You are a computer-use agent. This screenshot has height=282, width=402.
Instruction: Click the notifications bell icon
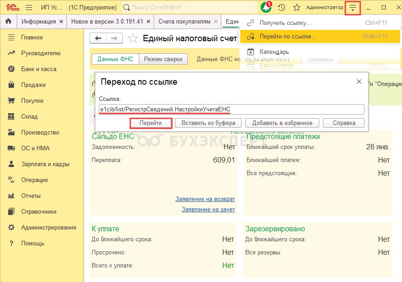click(x=266, y=8)
